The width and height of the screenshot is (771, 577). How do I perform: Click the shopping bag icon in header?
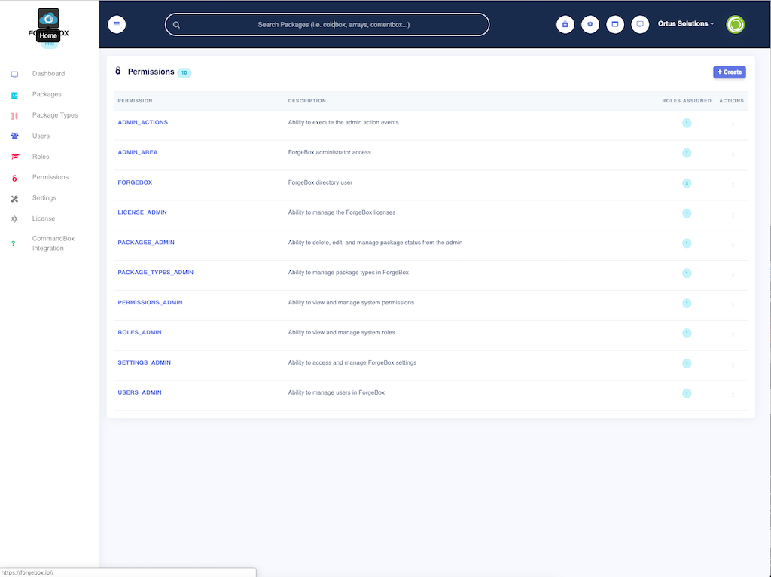[565, 24]
